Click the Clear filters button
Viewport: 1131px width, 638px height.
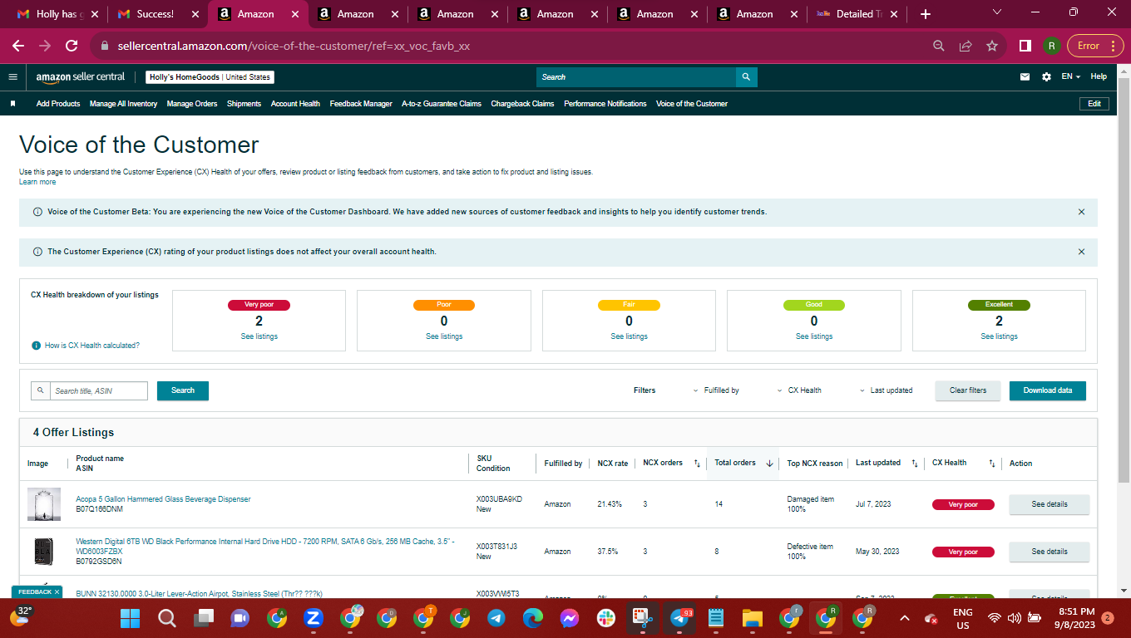pyautogui.click(x=968, y=390)
